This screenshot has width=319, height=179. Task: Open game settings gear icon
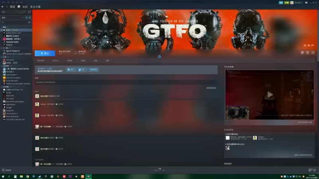coord(302,53)
